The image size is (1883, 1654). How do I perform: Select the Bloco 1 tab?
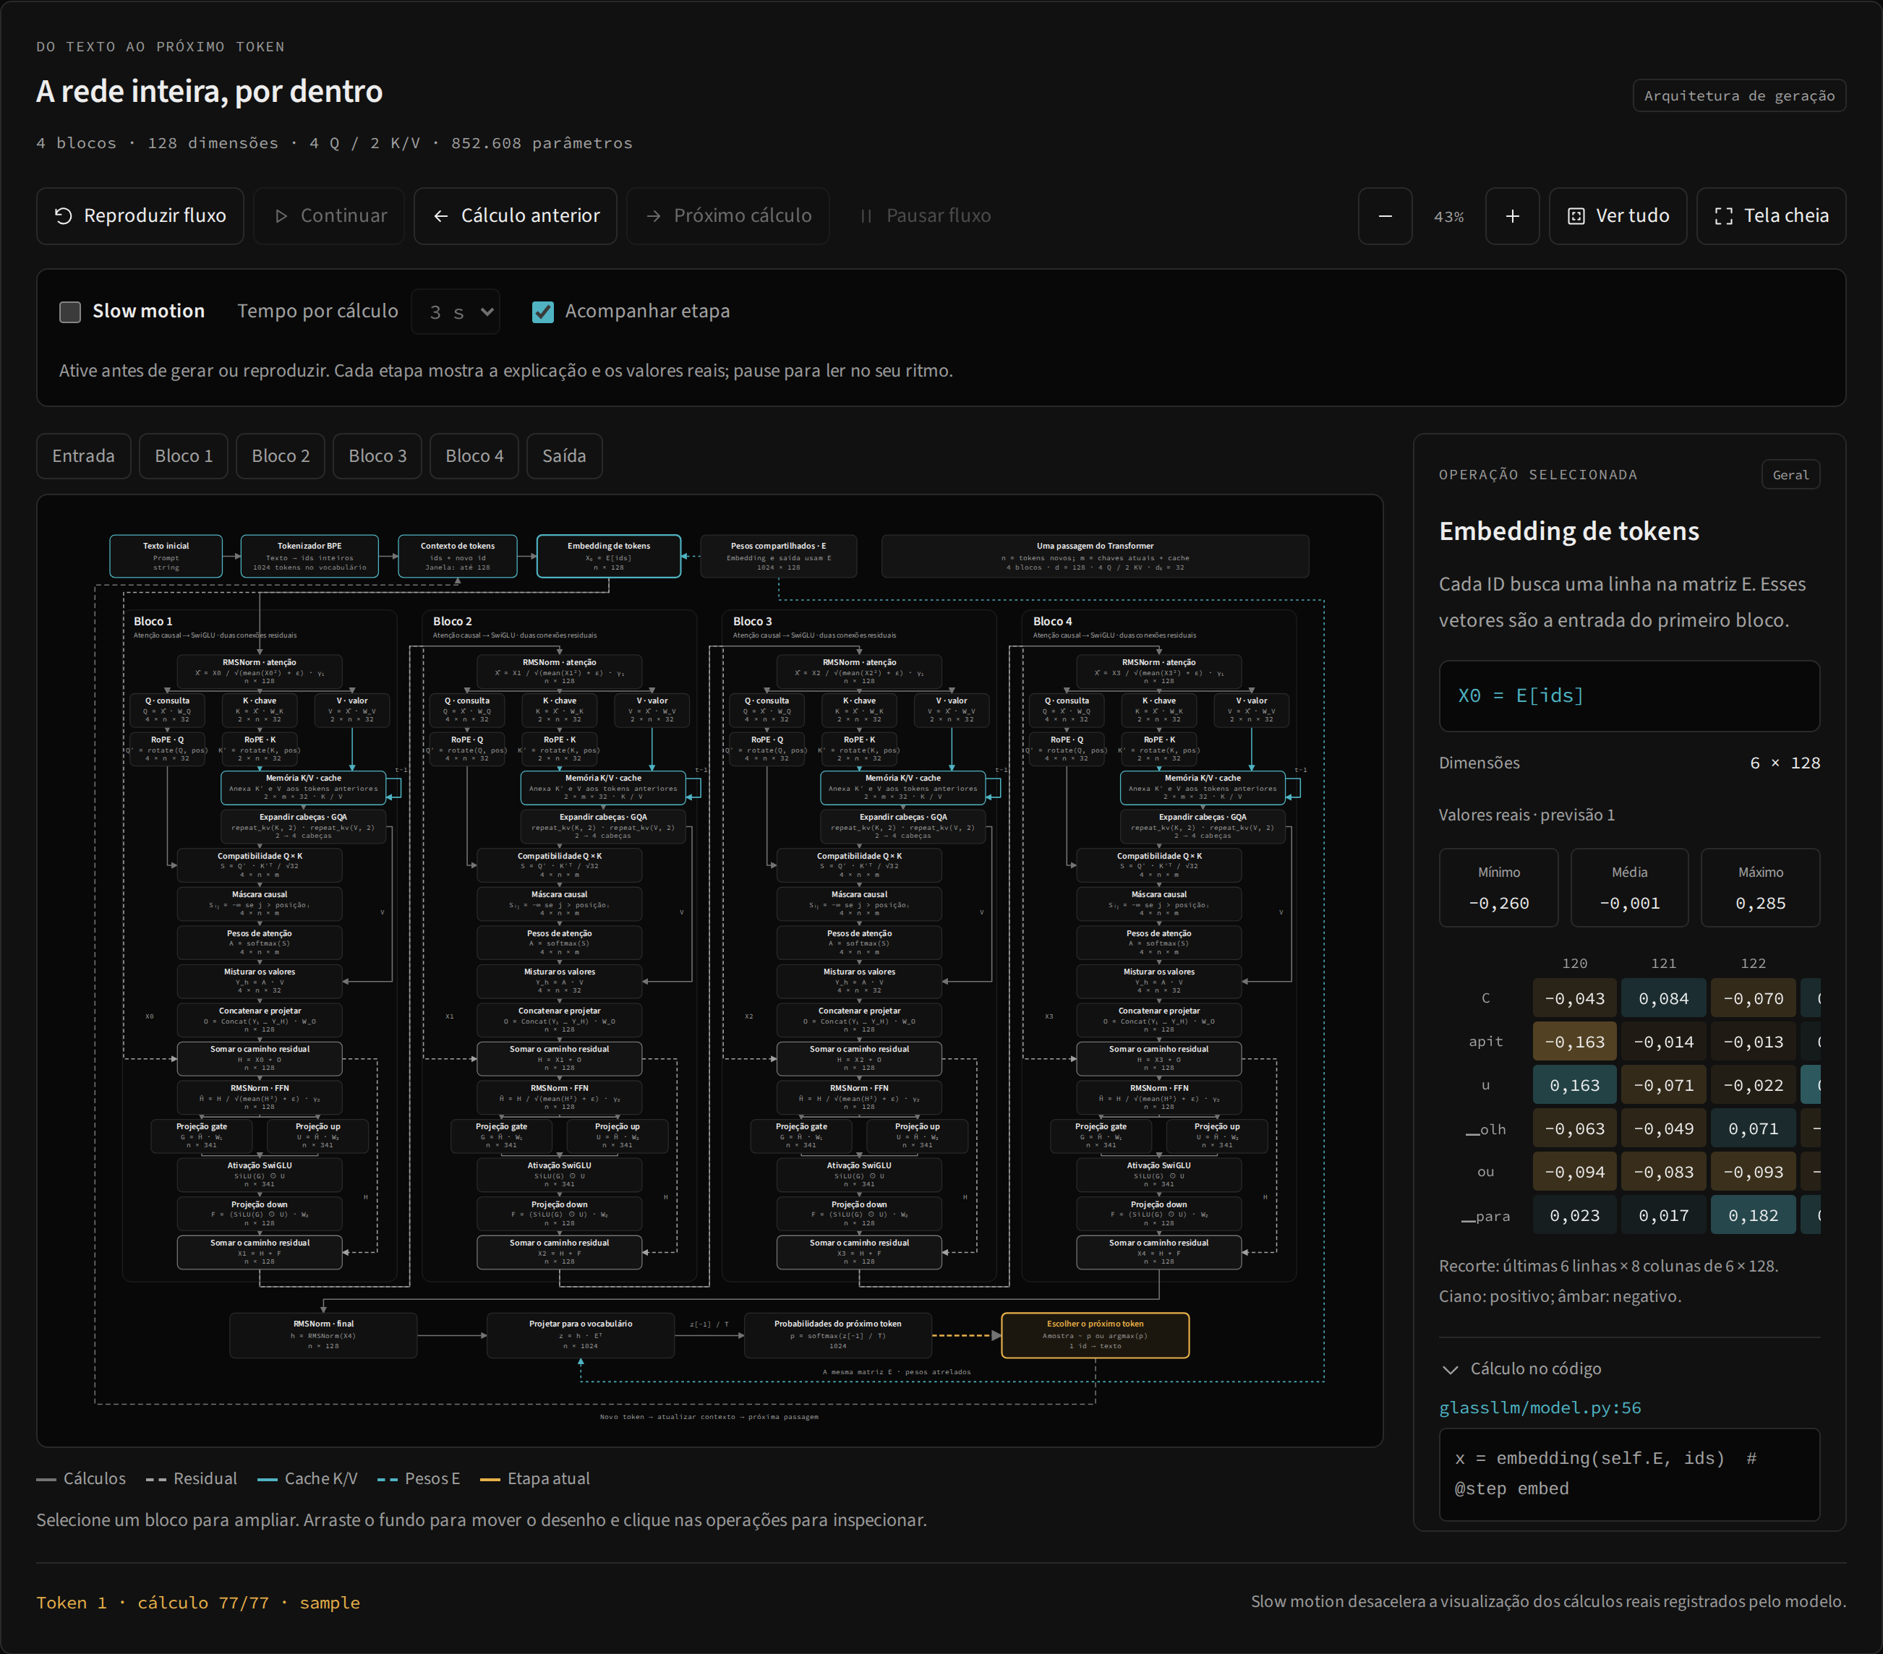(184, 456)
